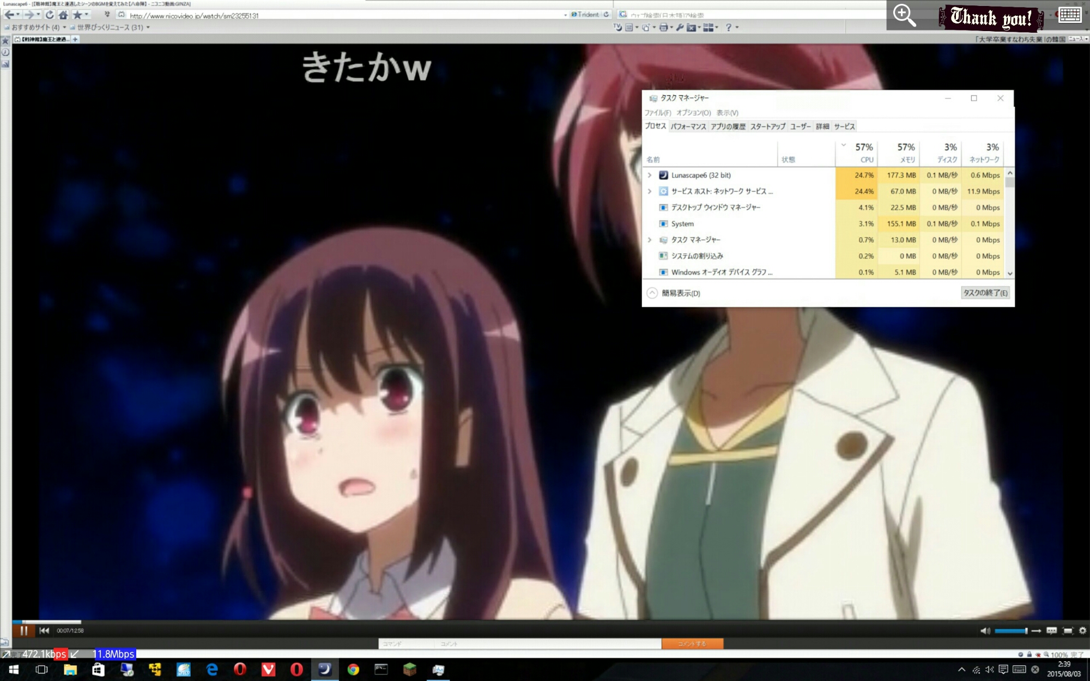Open the on-screen keyboard icon overlay
Viewport: 1090px width, 681px height.
click(1070, 15)
